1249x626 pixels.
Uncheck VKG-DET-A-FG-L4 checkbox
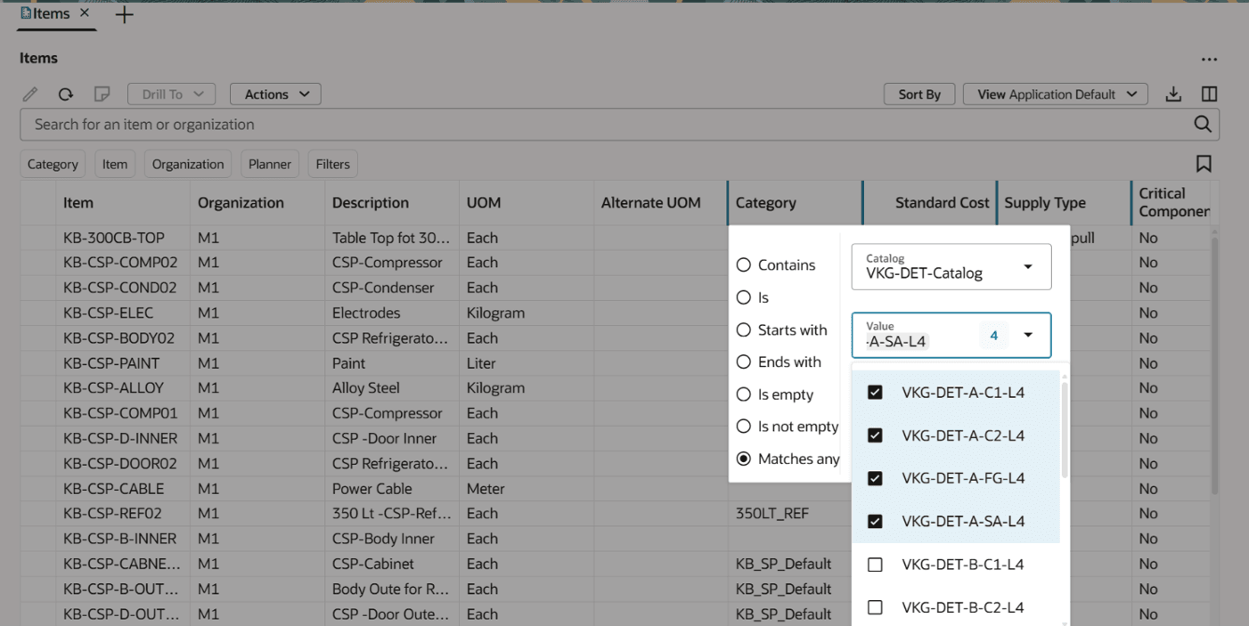[875, 478]
